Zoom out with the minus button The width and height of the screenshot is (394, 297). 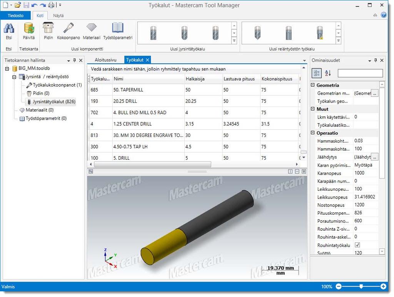click(339, 286)
